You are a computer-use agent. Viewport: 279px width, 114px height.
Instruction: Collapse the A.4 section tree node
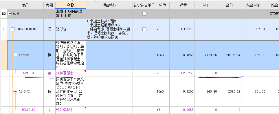point(10,13)
